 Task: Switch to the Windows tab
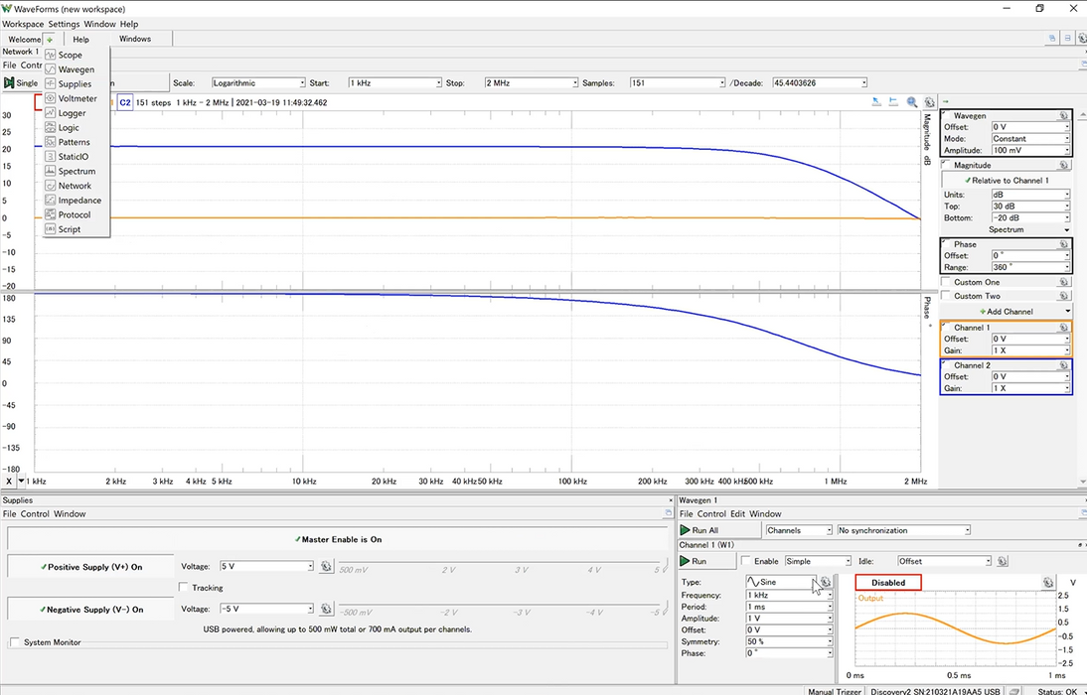[134, 39]
